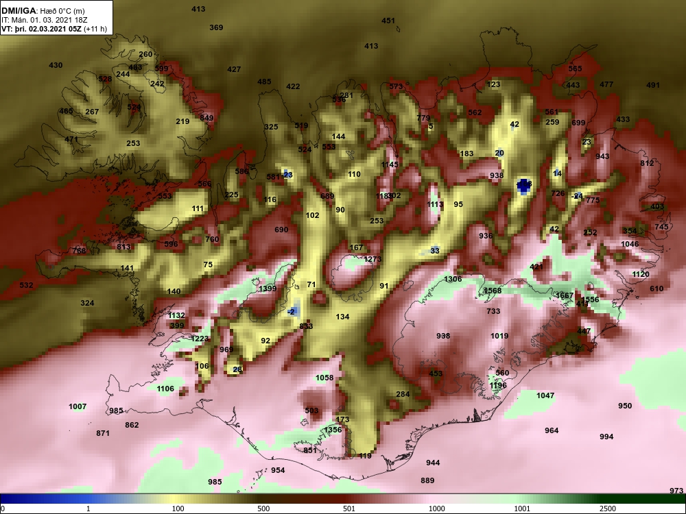
Task: Click the map value 532
Action: pos(26,285)
